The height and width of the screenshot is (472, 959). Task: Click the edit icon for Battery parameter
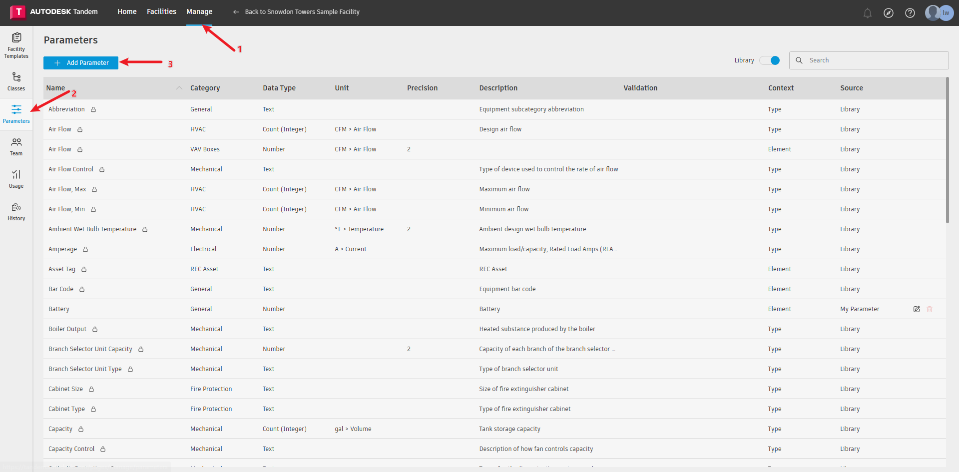[917, 309]
